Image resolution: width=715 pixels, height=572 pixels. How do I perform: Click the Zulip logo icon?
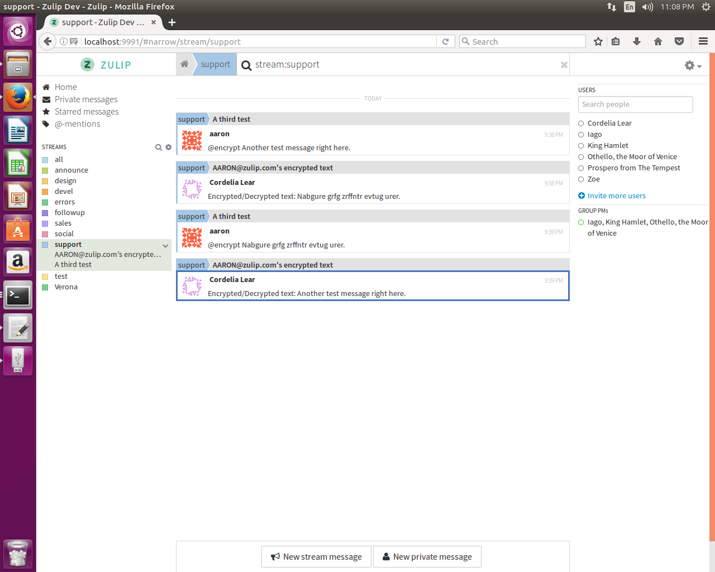click(87, 65)
